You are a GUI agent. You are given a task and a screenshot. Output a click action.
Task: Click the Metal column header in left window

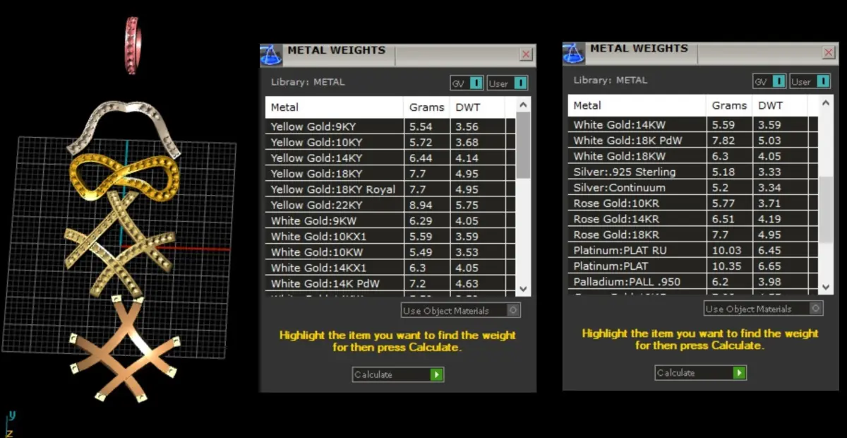pyautogui.click(x=335, y=107)
